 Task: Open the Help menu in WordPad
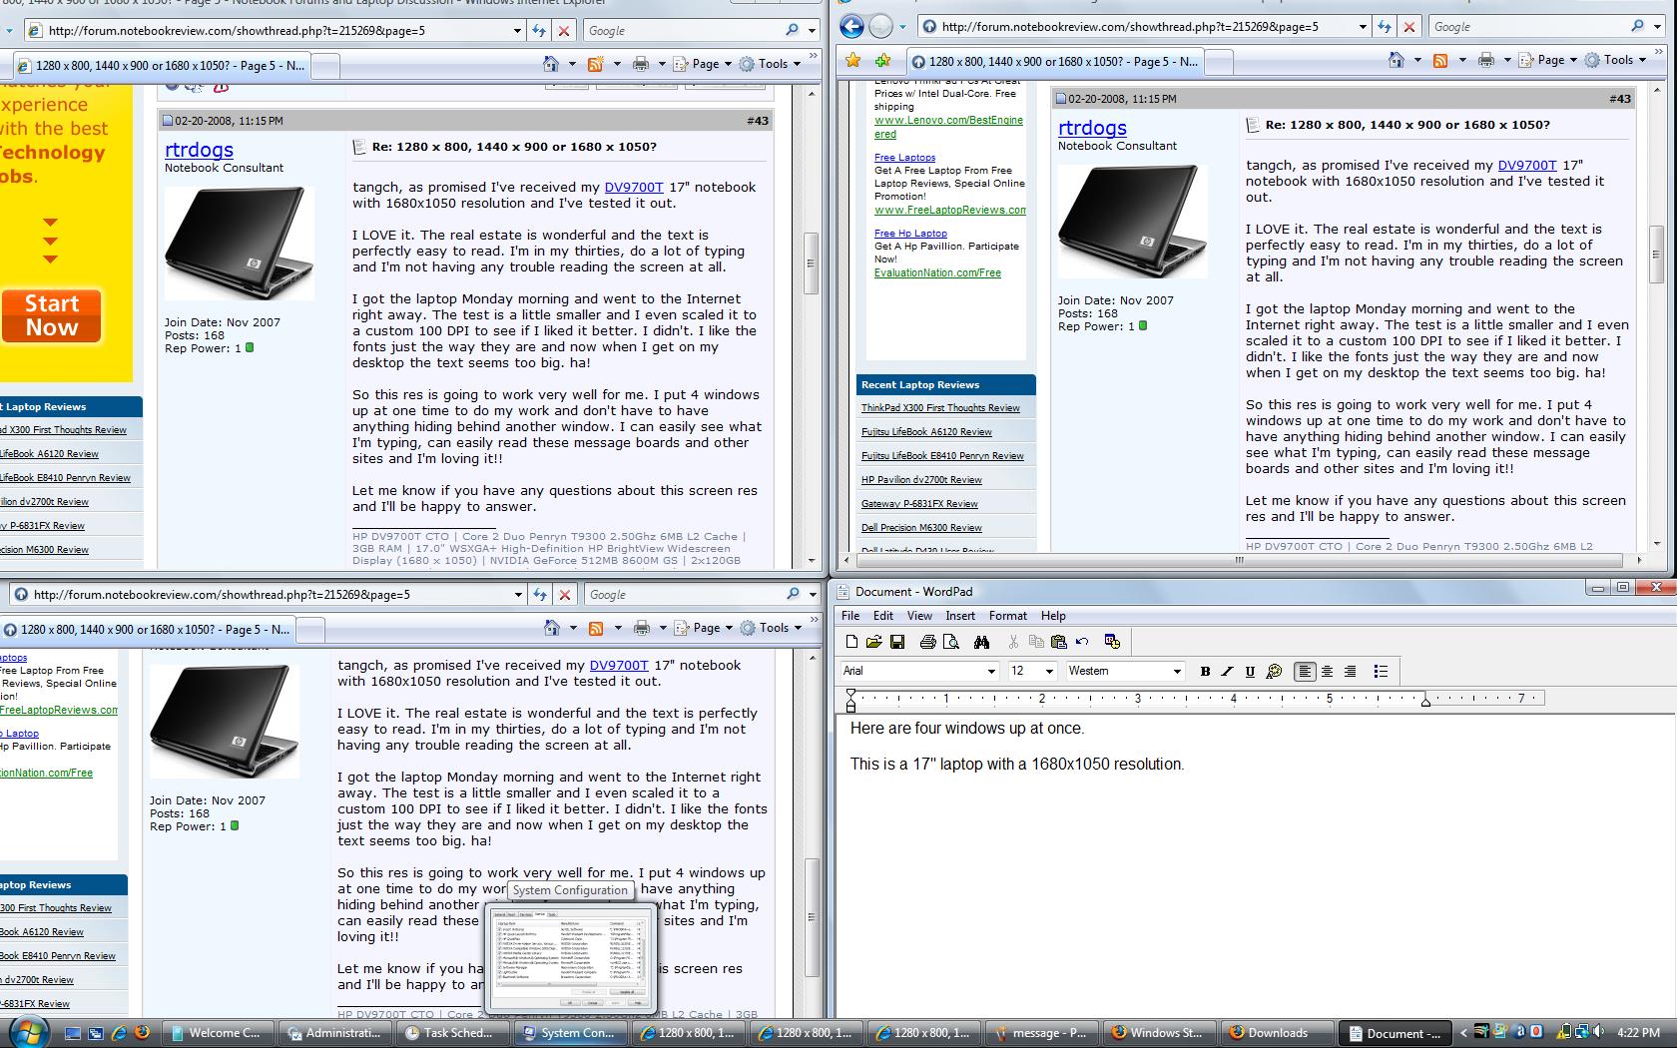click(1053, 616)
